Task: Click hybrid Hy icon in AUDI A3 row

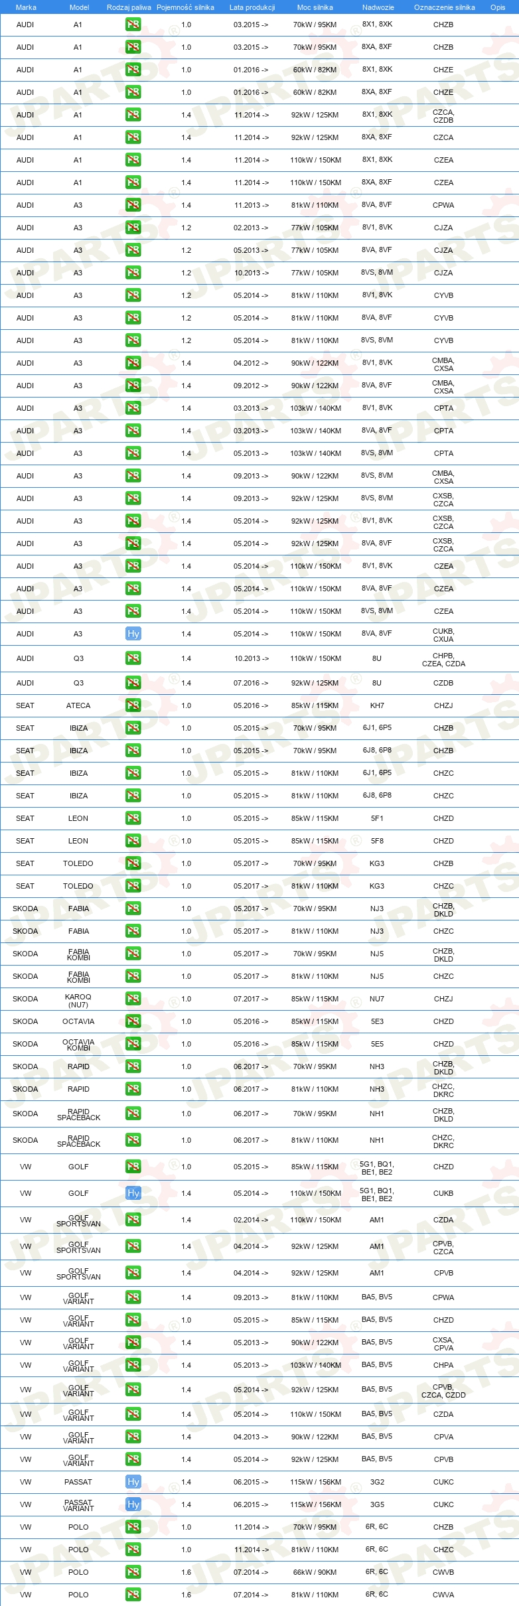Action: point(133,634)
